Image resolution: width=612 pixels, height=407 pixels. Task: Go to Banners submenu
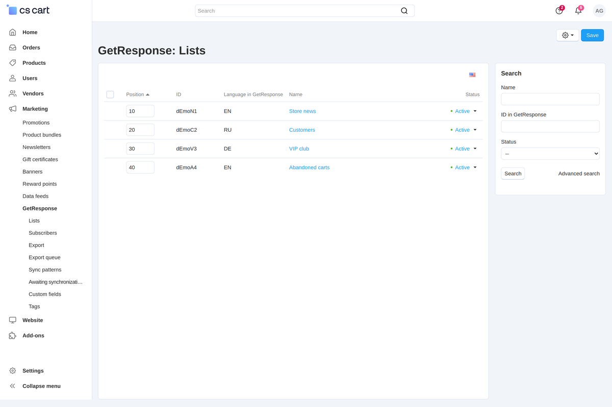(x=33, y=172)
